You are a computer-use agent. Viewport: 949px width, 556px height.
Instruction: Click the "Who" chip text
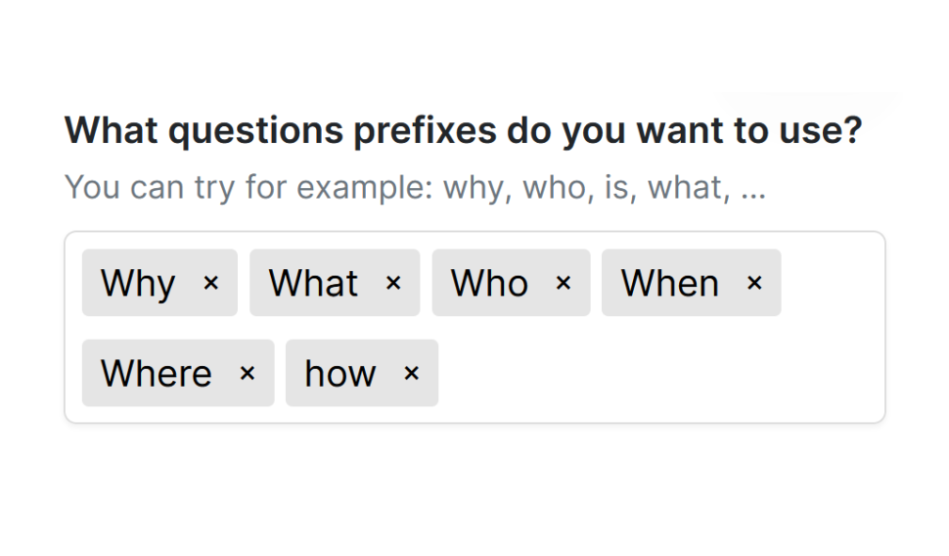[x=489, y=283]
